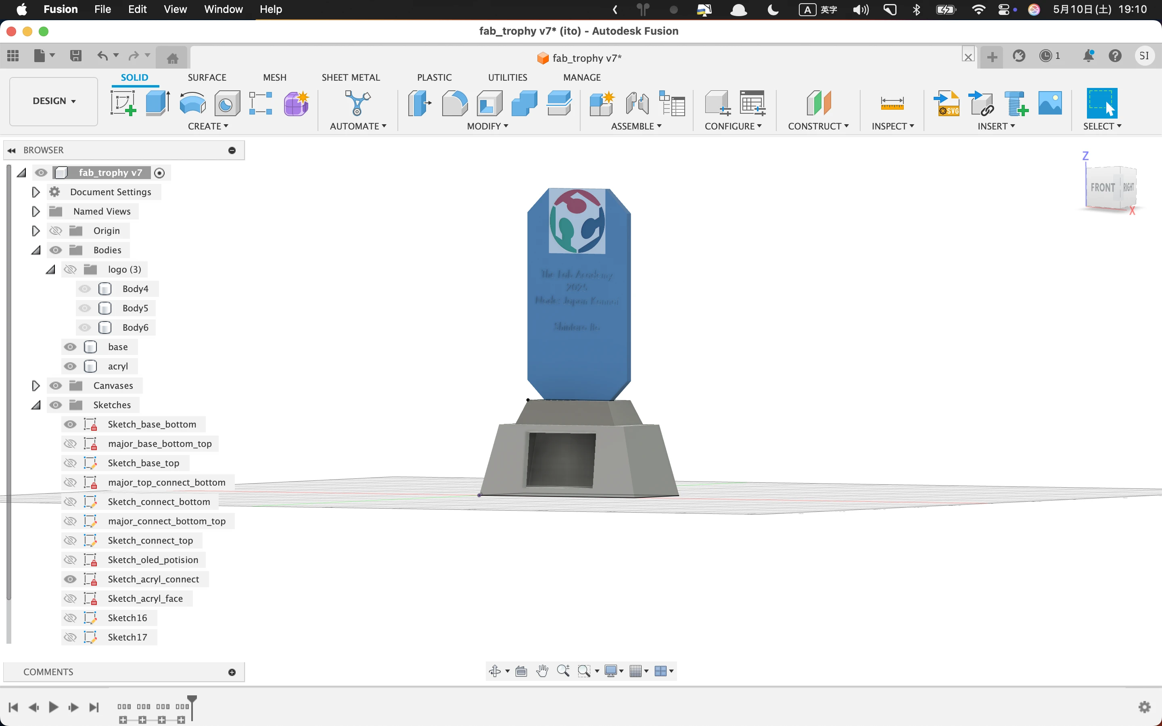Image resolution: width=1162 pixels, height=726 pixels.
Task: Click the Home tab icon
Action: tap(172, 58)
